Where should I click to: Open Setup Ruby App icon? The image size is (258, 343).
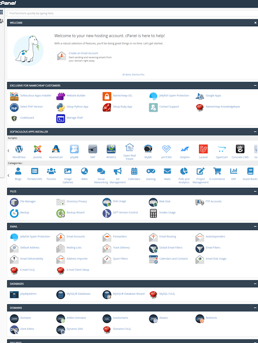(107, 107)
